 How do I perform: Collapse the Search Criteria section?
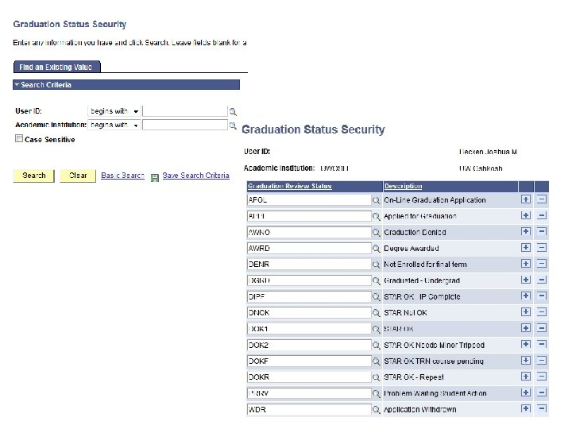[17, 85]
